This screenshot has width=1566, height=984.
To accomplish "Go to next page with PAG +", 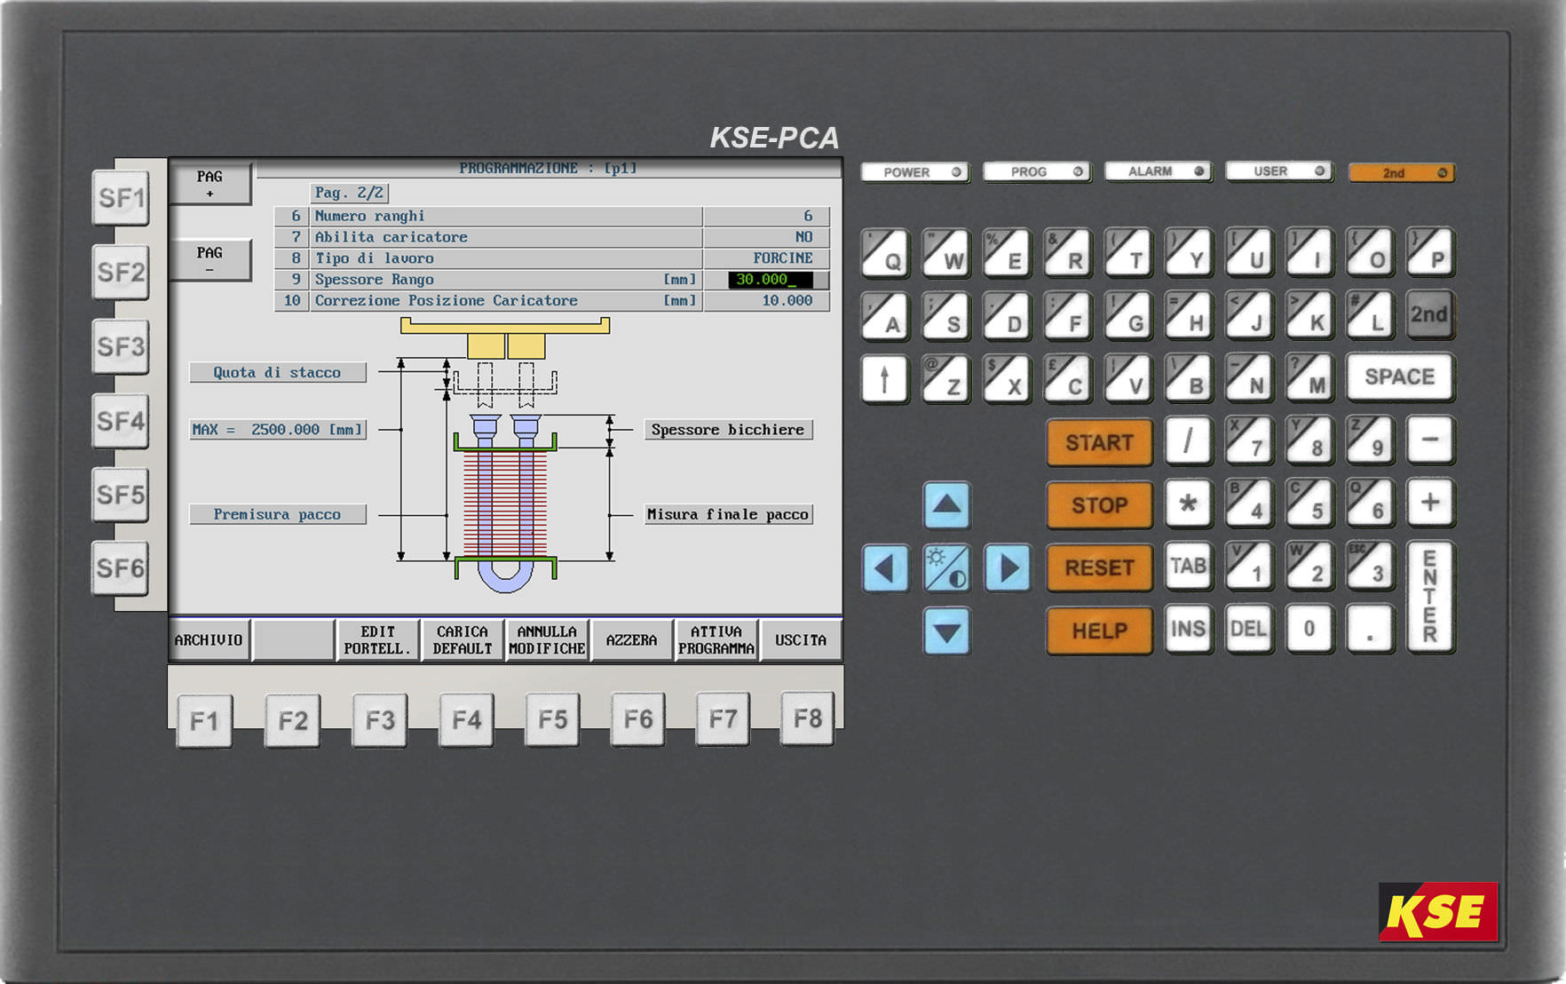I will [210, 184].
